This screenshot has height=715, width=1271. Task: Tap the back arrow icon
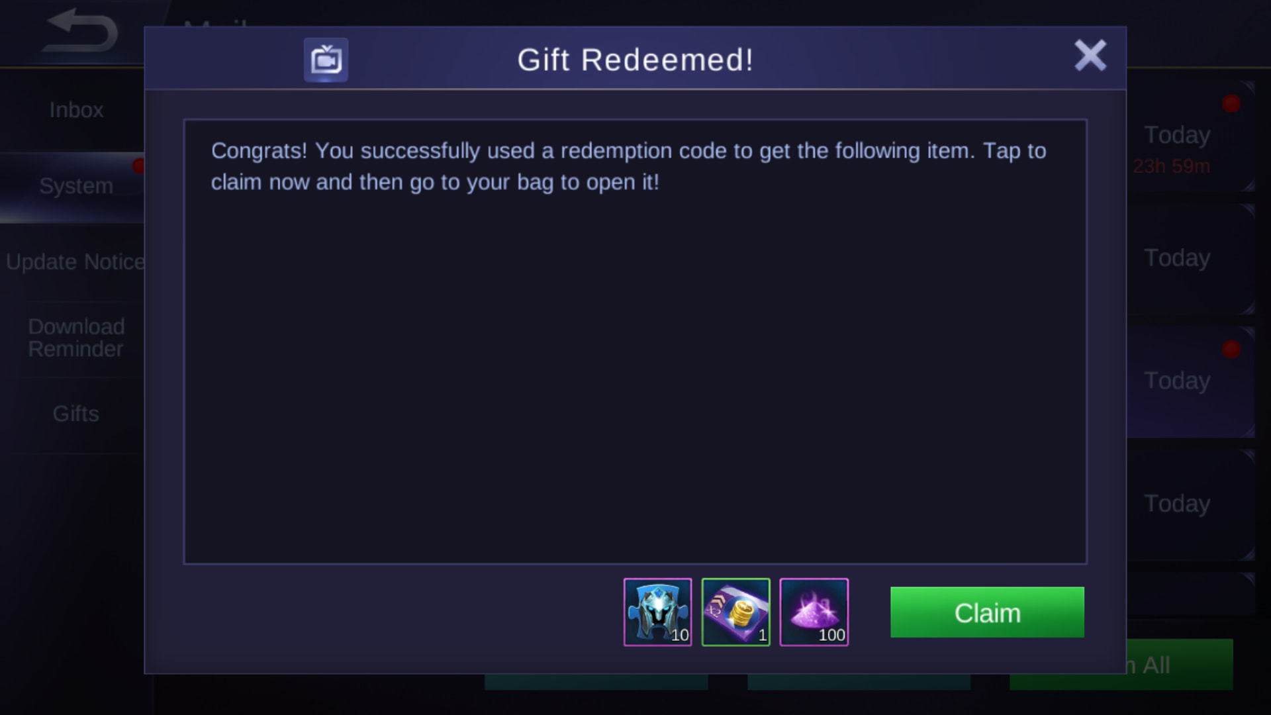tap(81, 31)
